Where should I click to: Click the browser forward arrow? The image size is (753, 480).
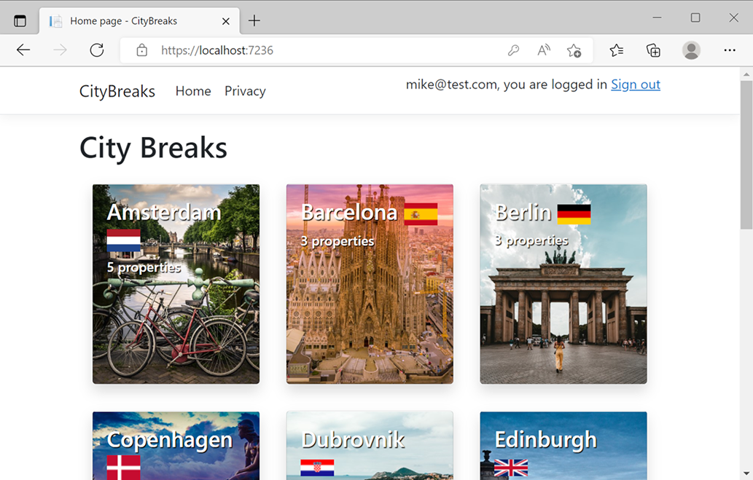60,50
